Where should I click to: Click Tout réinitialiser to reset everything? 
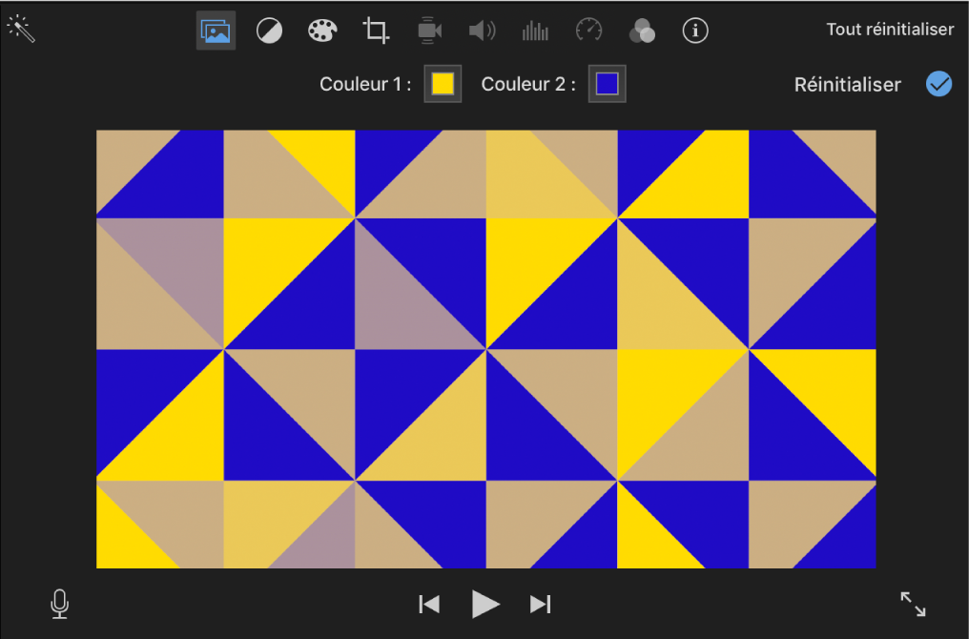pyautogui.click(x=889, y=29)
